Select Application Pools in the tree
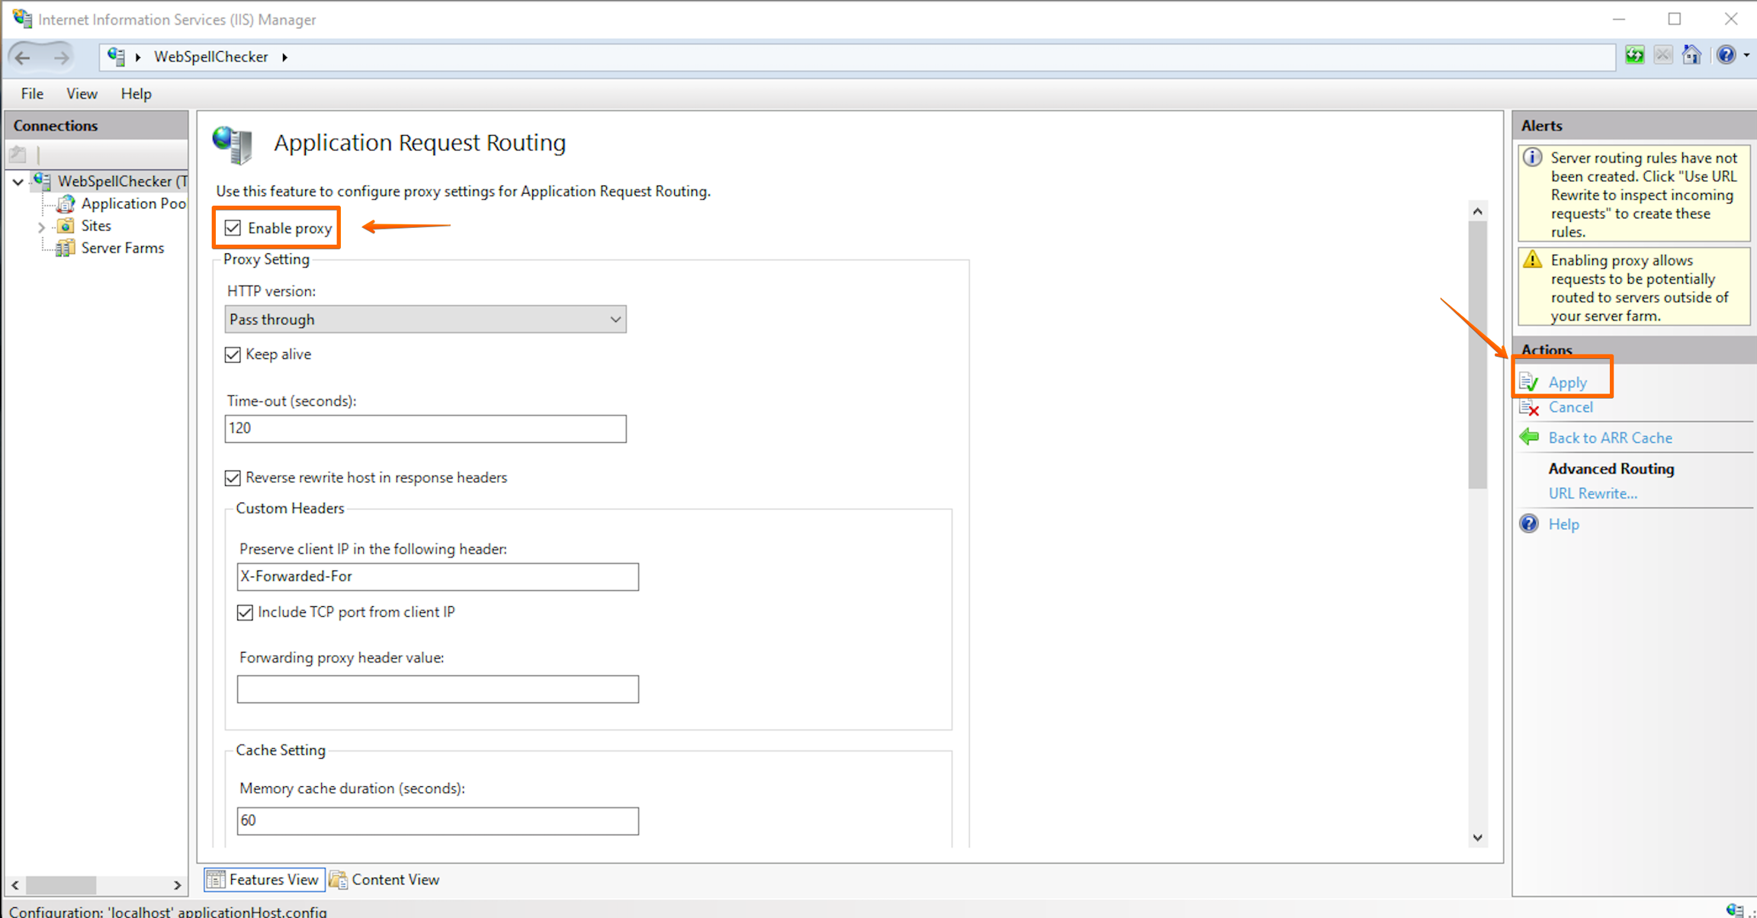This screenshot has width=1757, height=918. tap(133, 204)
